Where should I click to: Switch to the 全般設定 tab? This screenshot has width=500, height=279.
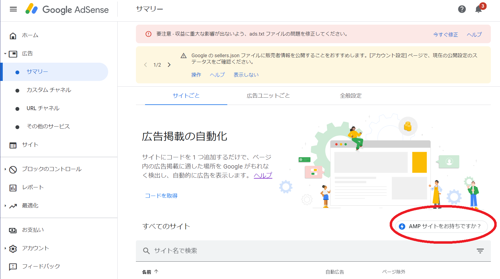tap(350, 96)
